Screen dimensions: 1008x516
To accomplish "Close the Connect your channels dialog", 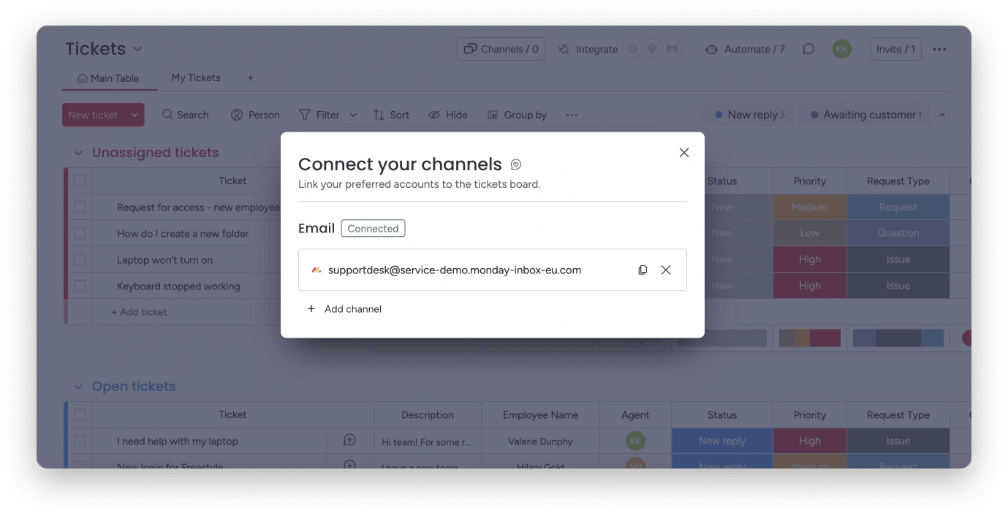I will coord(684,153).
